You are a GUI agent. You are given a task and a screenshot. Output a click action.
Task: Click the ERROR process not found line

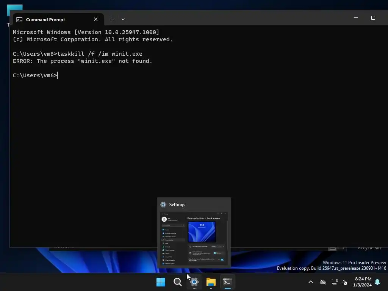[82, 61]
